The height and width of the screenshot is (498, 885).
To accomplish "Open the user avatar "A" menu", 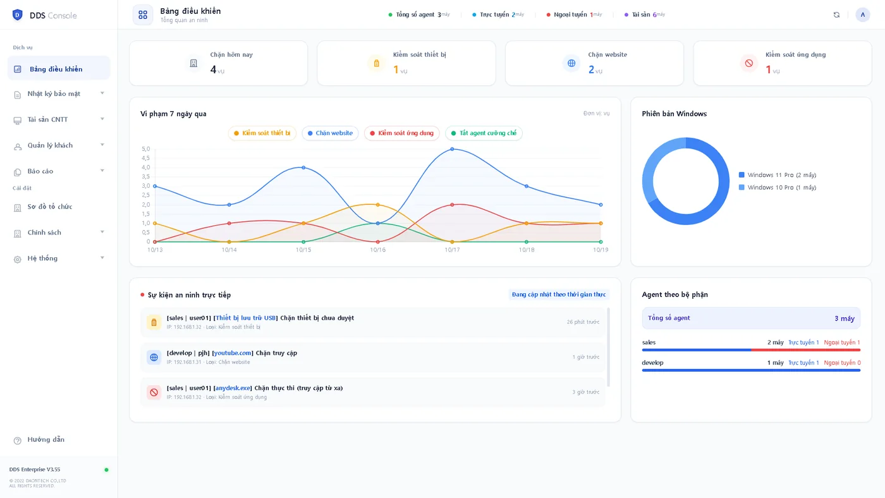I will 862,15.
